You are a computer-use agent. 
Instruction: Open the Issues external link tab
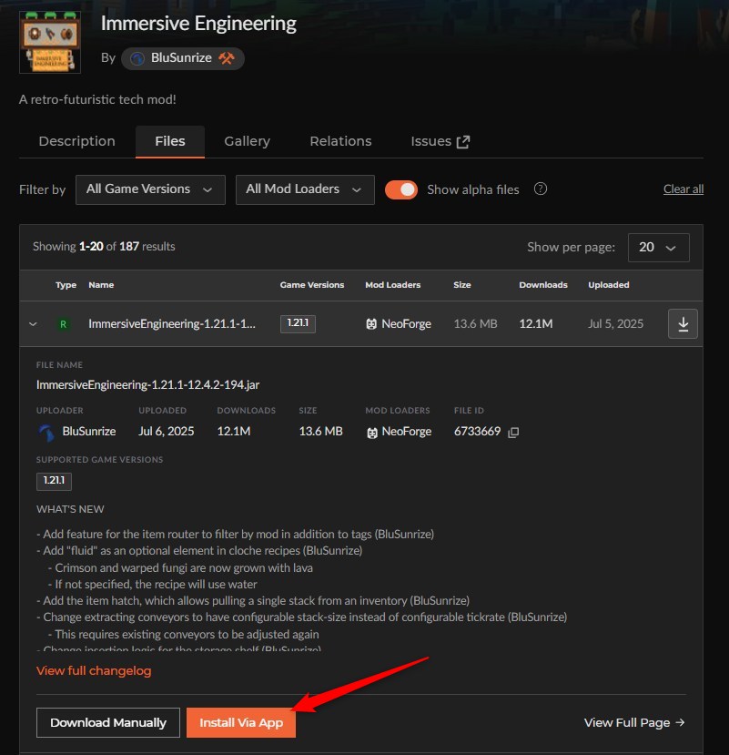pos(440,141)
